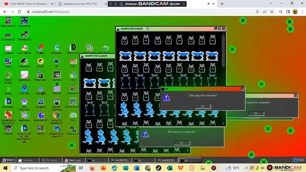Screen dimensions: 306x172
Task: Open the LSDJ desktop icon
Action: 73,76
